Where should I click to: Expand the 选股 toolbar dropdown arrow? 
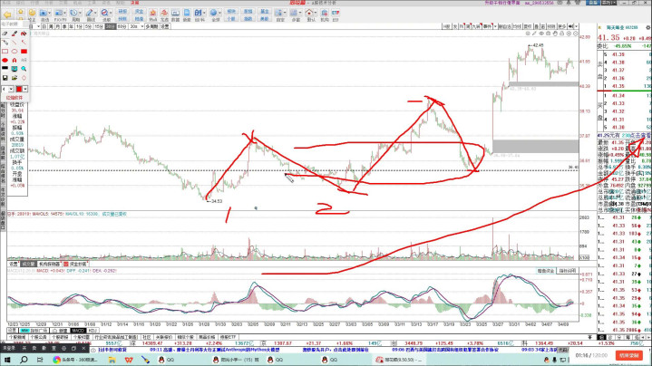[111, 13]
